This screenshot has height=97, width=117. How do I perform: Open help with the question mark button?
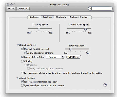[x=105, y=85]
